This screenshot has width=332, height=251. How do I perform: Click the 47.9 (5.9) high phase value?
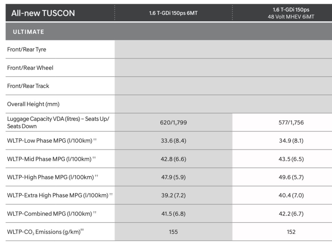click(173, 177)
